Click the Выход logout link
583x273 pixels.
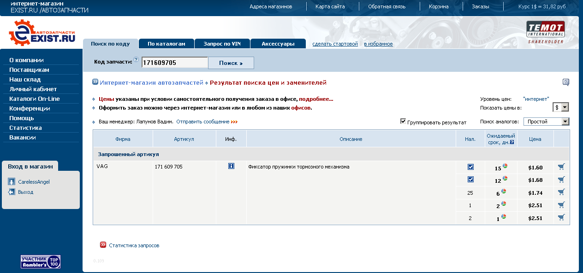pyautogui.click(x=25, y=192)
